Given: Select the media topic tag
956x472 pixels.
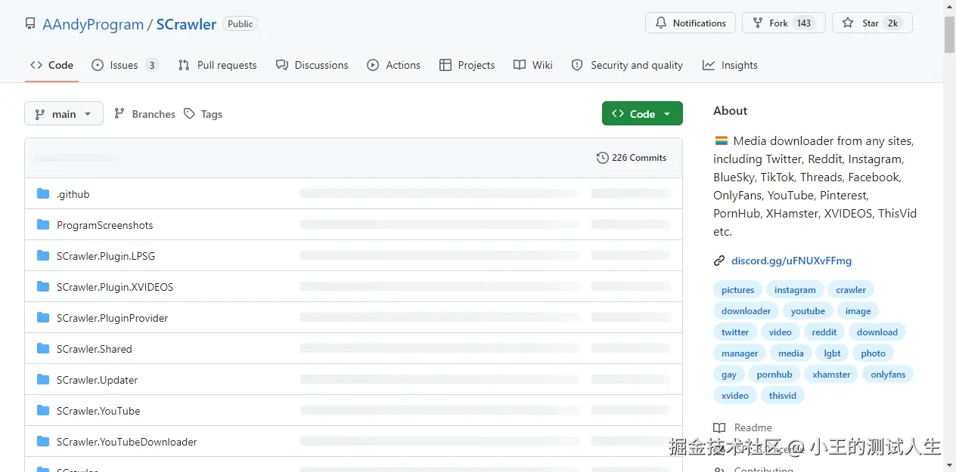Looking at the screenshot, I should (x=791, y=353).
